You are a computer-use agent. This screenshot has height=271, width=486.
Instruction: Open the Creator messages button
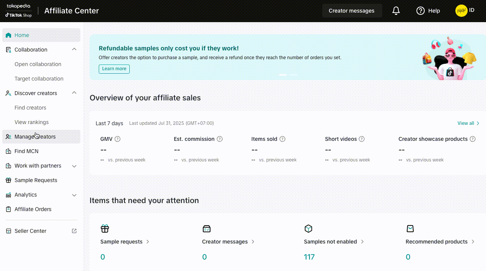(351, 11)
